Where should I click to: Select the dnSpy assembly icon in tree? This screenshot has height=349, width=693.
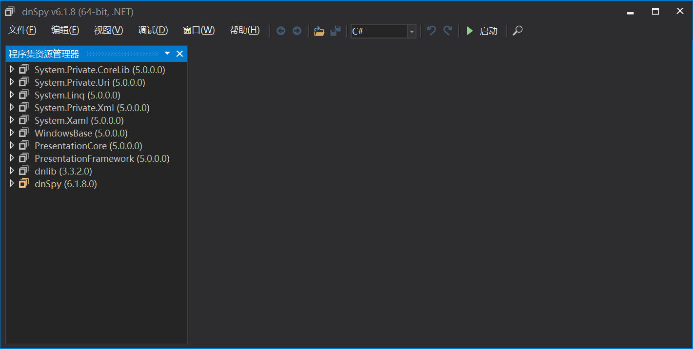[x=23, y=184]
